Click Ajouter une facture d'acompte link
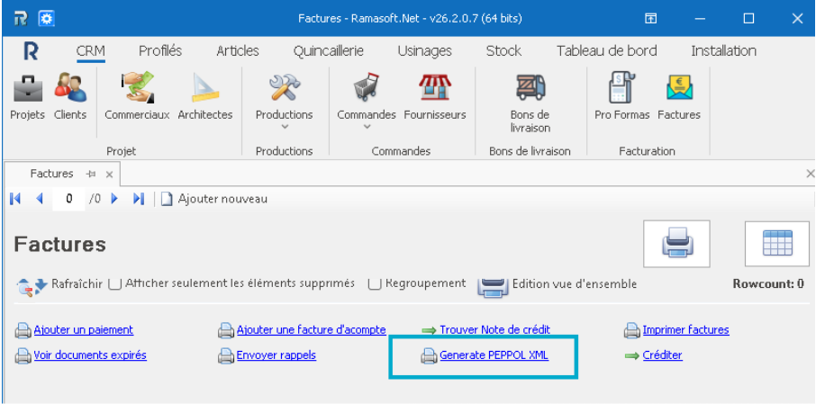Image resolution: width=816 pixels, height=404 pixels. [312, 329]
